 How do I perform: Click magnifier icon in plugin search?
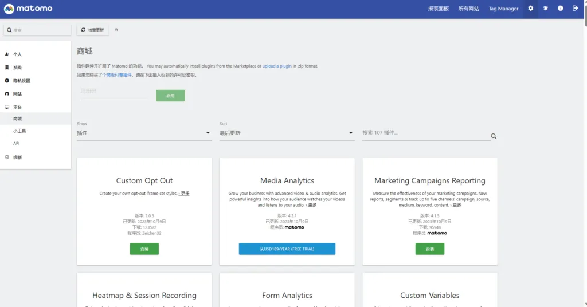[493, 136]
